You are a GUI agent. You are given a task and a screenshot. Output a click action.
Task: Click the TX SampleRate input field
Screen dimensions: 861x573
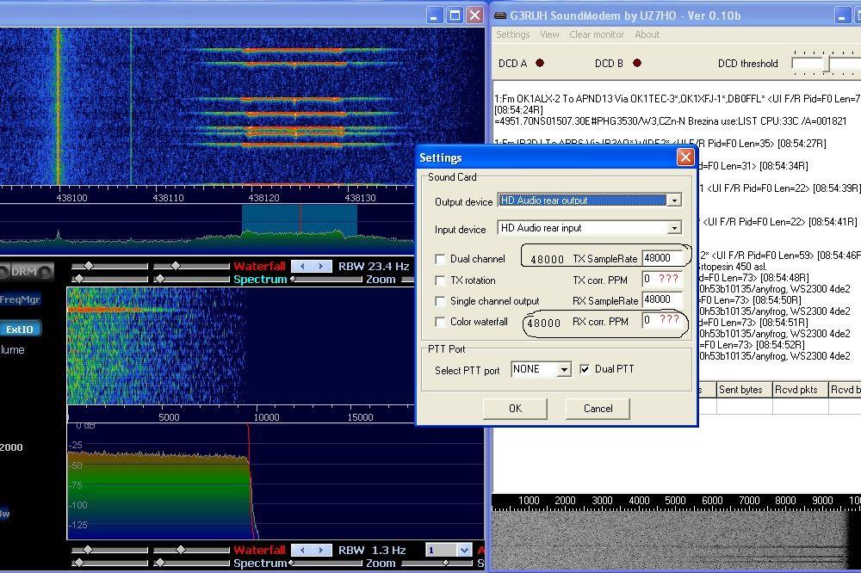pos(662,258)
